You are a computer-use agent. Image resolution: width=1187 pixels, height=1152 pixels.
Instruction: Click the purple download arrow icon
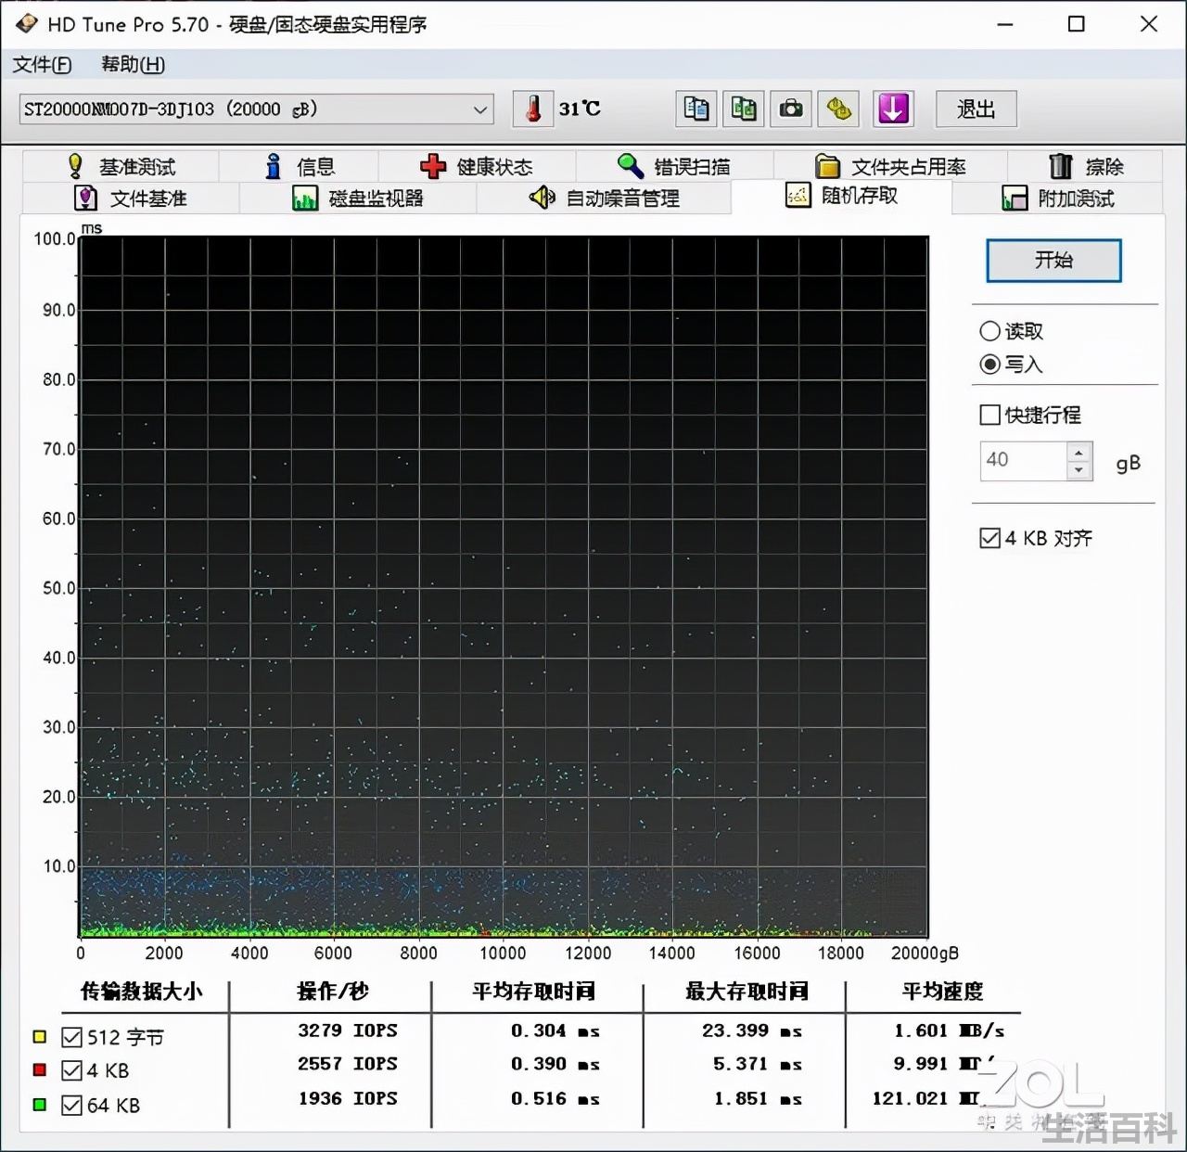pos(893,109)
